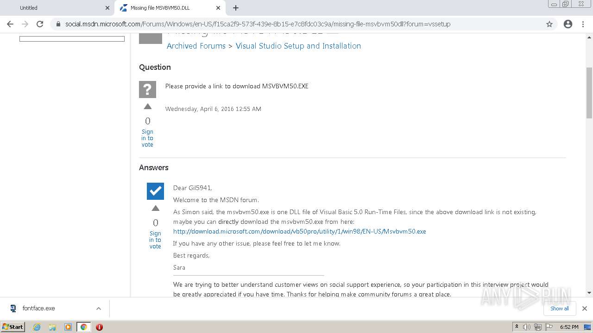
Task: Show hidden system tray icons
Action: 517,327
